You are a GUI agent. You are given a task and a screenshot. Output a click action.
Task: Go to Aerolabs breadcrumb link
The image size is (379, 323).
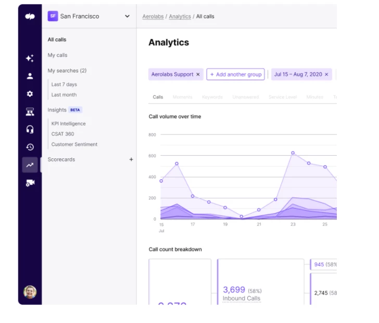pyautogui.click(x=153, y=17)
